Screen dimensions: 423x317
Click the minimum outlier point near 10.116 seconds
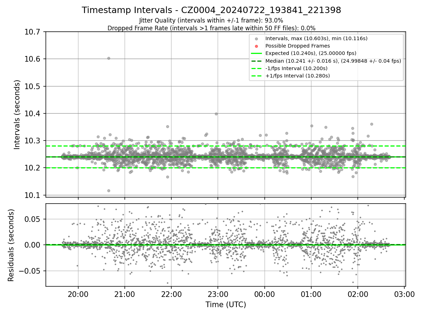click(109, 191)
